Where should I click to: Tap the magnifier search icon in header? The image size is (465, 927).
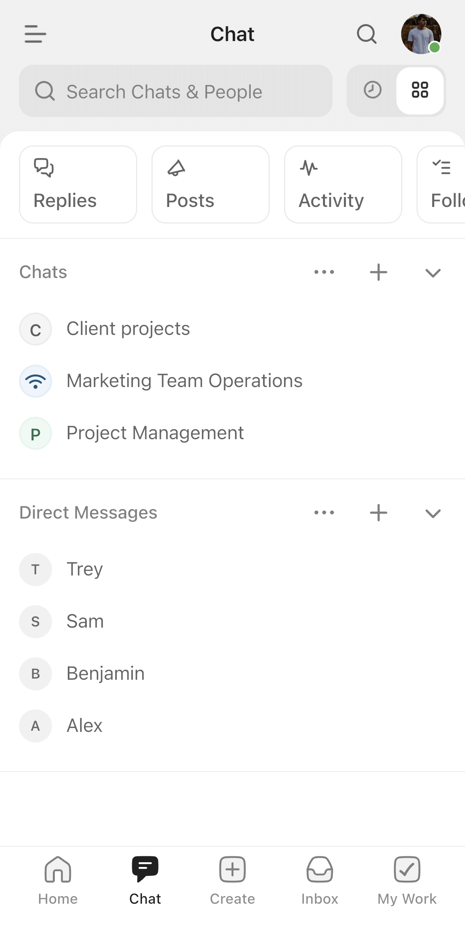tap(366, 34)
